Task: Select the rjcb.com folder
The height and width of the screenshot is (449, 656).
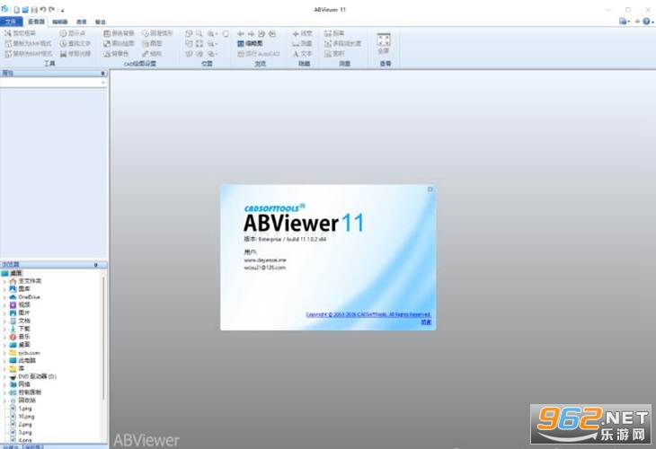Action: point(25,353)
